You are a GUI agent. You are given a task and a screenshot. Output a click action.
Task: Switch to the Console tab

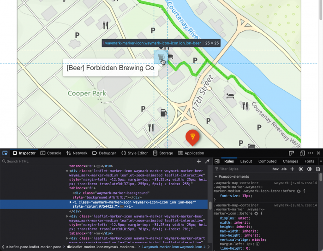coord(51,153)
